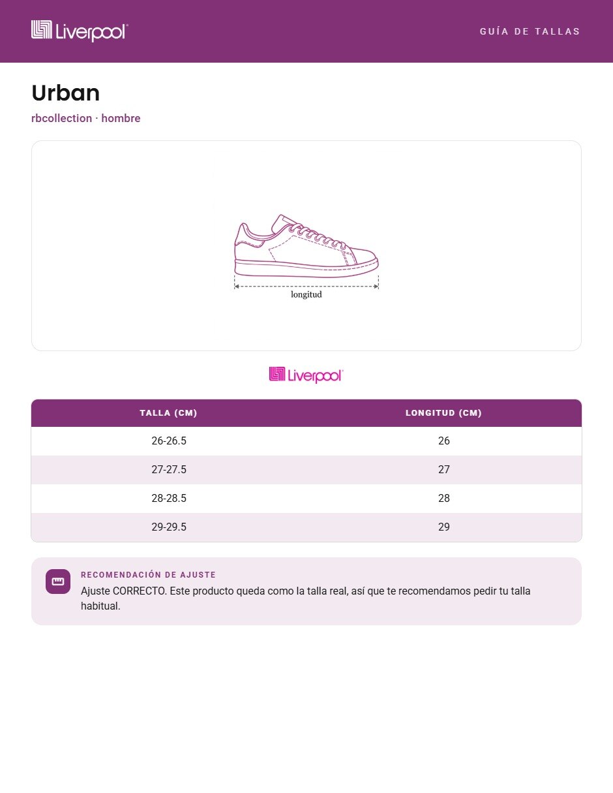Viewport: 613px width, 793px height.
Task: Click the pink Liverpool logo above the table
Action: [306, 375]
